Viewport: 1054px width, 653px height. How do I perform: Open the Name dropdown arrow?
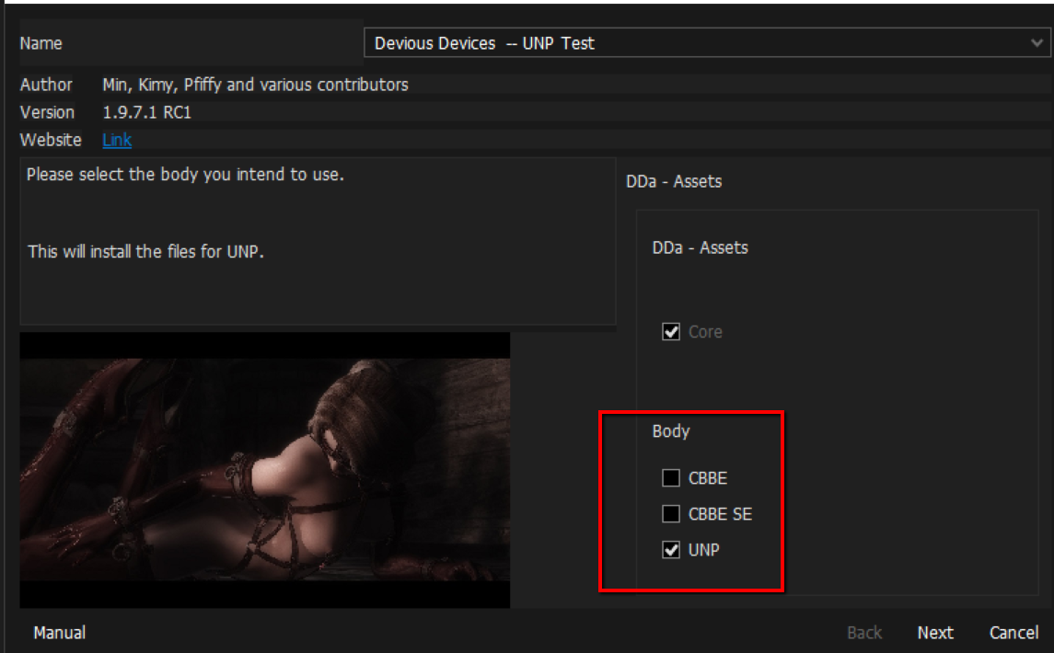click(x=1037, y=43)
